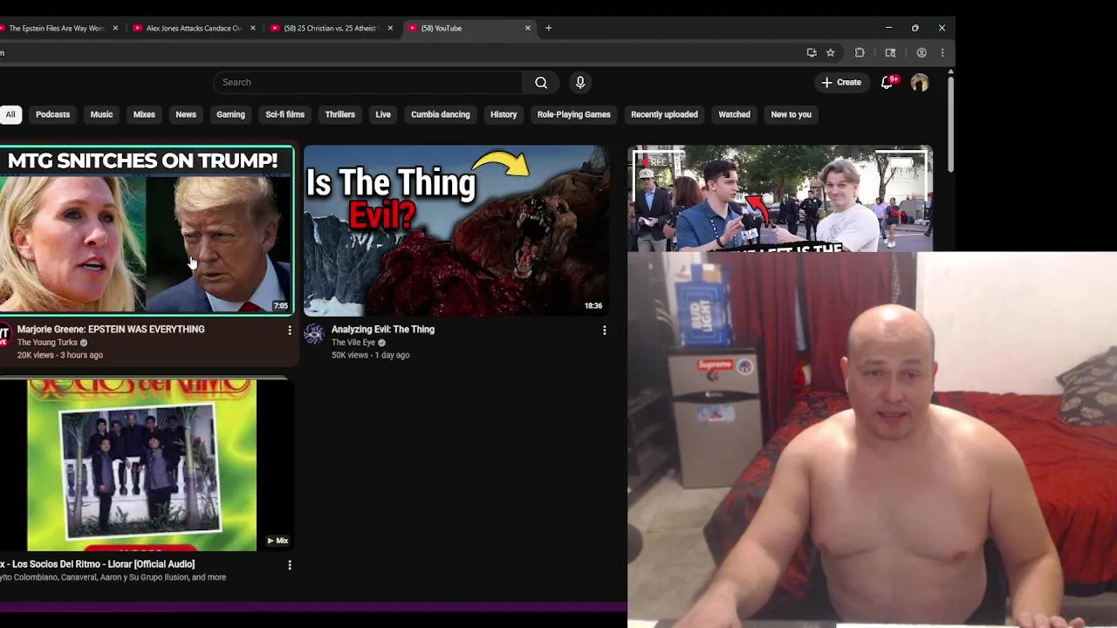The width and height of the screenshot is (1117, 628).
Task: Close the Alex Jones browser tab
Action: (253, 28)
